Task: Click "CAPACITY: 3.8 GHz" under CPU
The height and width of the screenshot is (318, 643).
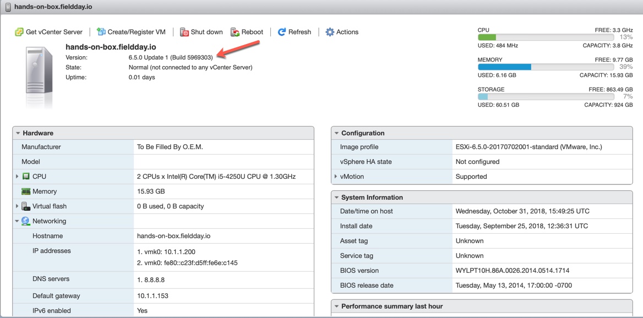Action: (x=608, y=46)
